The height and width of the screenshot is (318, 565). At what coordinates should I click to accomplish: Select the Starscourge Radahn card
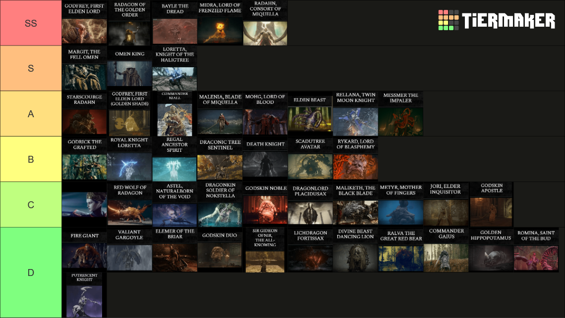[84, 114]
